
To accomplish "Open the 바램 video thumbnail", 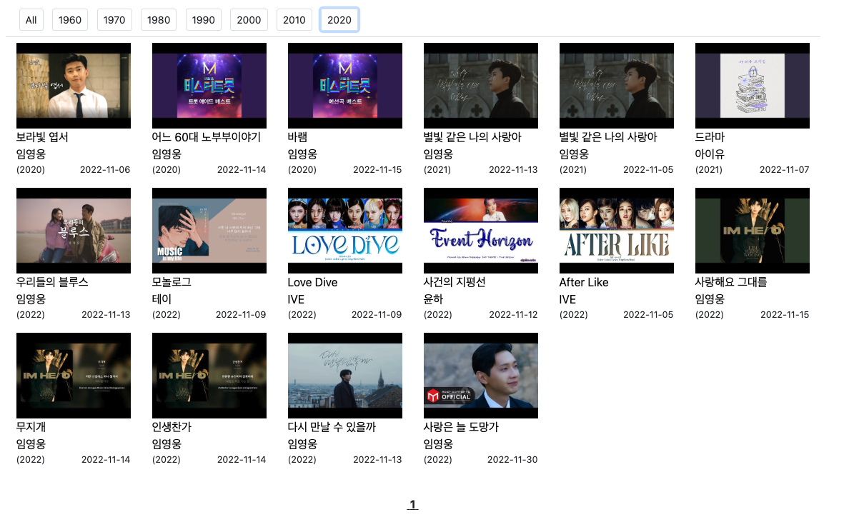I will coord(345,86).
